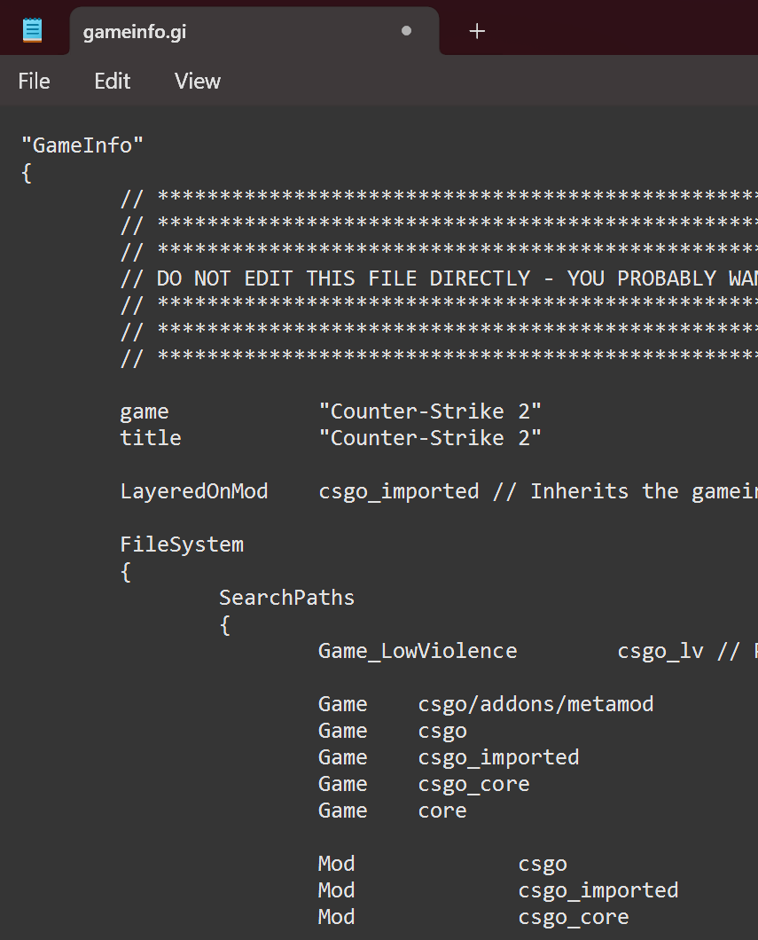758x940 pixels.
Task: Click the Game csgo_imported entry
Action: 498,756
